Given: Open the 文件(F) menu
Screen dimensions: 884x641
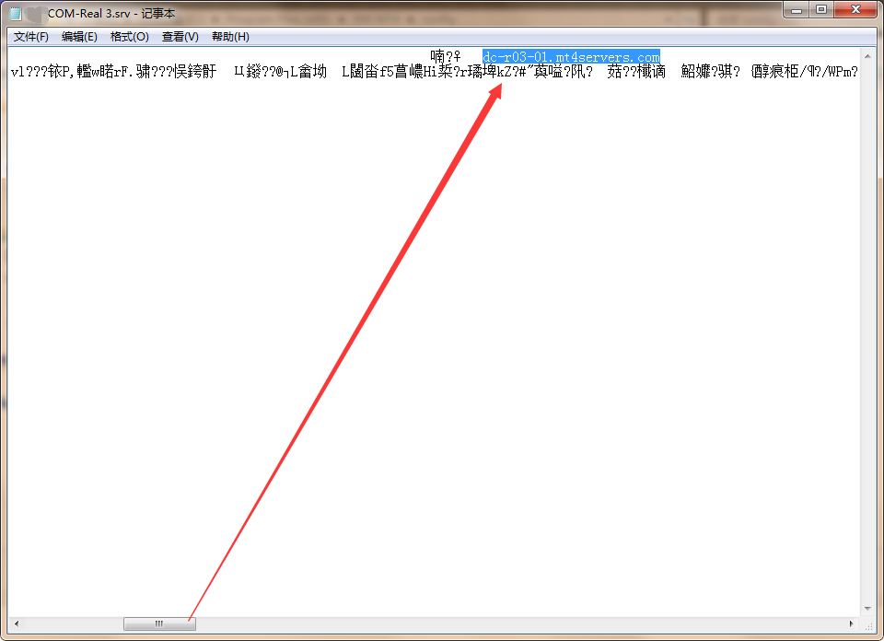Looking at the screenshot, I should pos(31,37).
